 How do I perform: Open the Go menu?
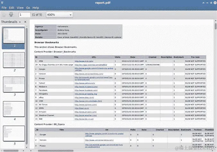(28, 8)
